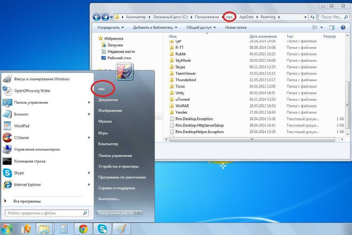Open address bar history dropdown
352x235 pixels.
tap(305, 17)
